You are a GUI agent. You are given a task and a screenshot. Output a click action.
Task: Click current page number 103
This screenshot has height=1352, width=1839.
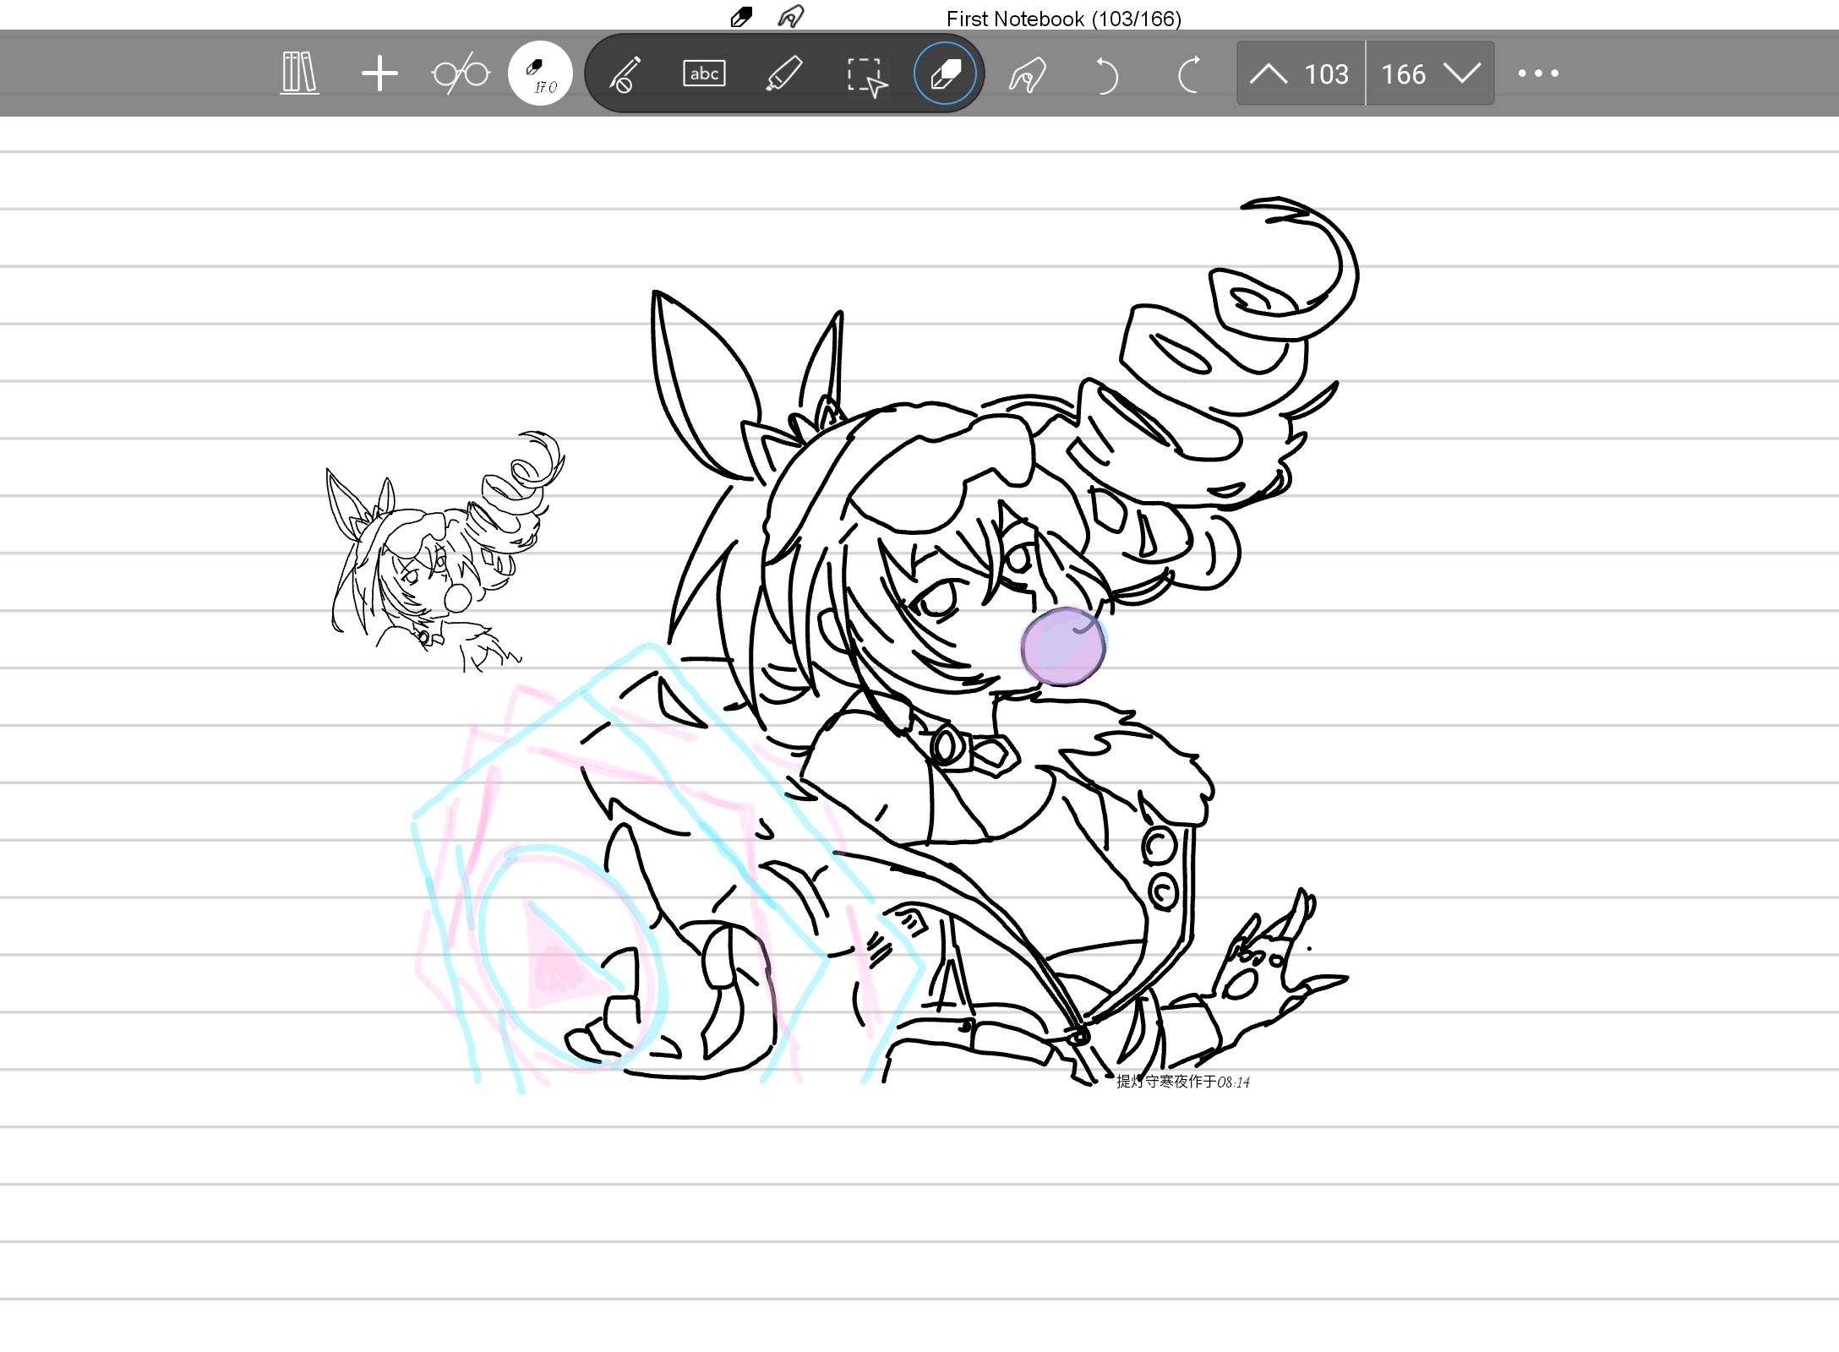(1326, 74)
